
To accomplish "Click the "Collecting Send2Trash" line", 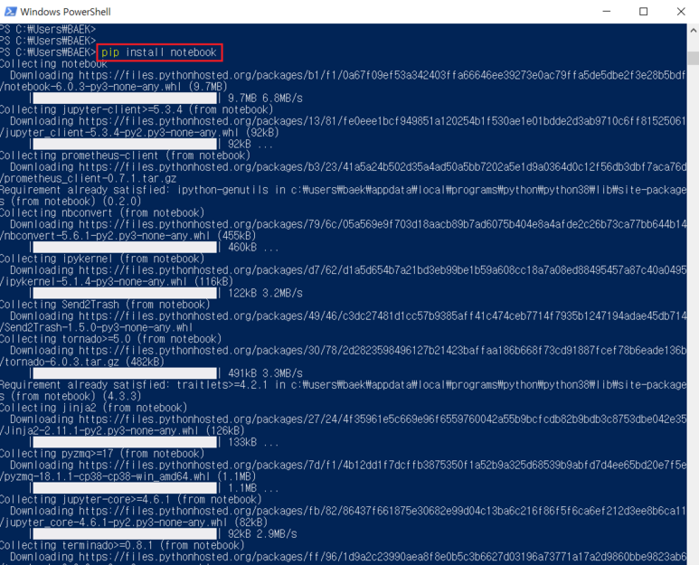I will pos(105,305).
